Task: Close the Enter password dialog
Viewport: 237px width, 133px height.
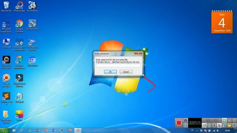Action: pos(138,53)
